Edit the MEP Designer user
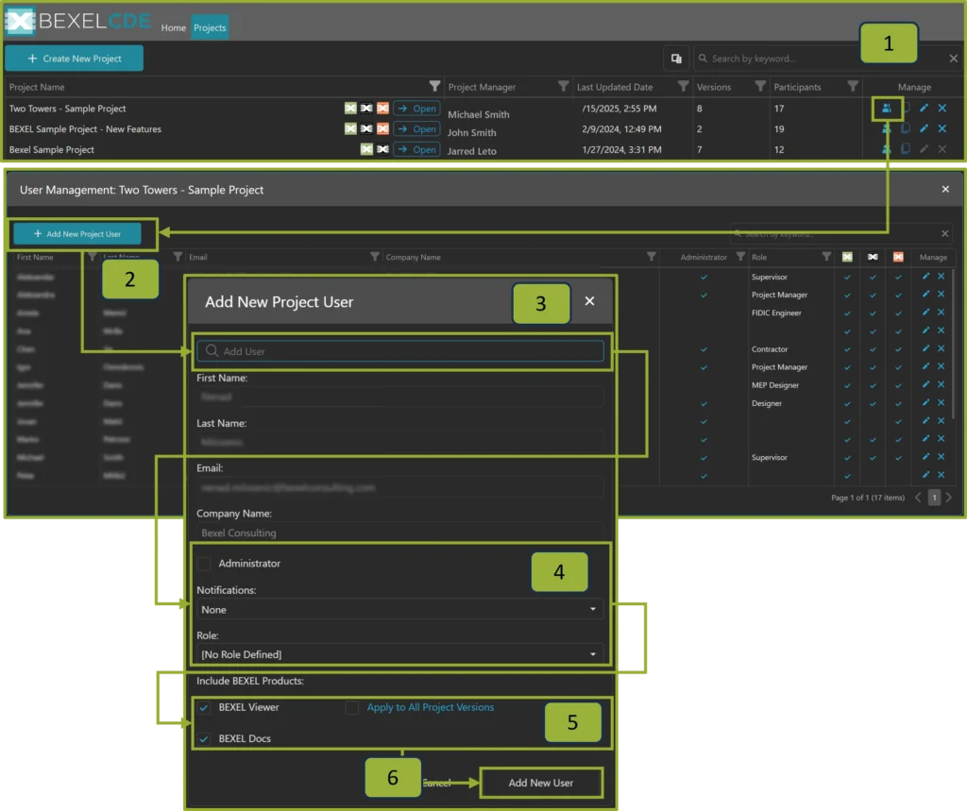Image resolution: width=967 pixels, height=811 pixels. (925, 385)
